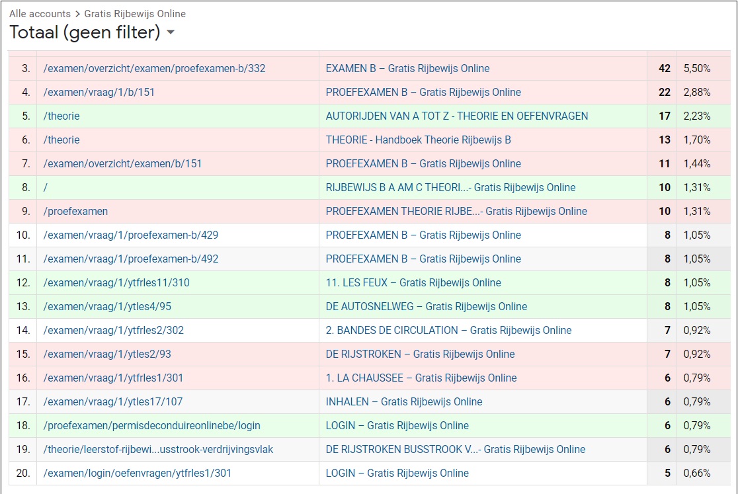Open the "Totaal (geen filter)" dropdown arrow
738x494 pixels.
[x=171, y=32]
